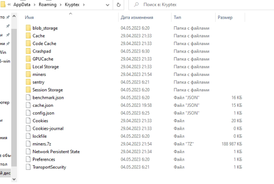Click navigation pane scroll up arrow

click(14, 16)
